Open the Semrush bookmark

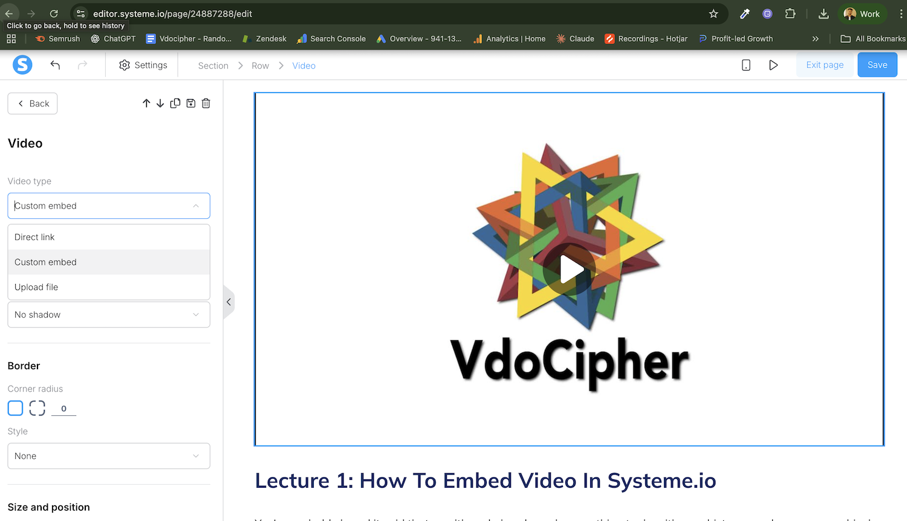click(x=57, y=39)
